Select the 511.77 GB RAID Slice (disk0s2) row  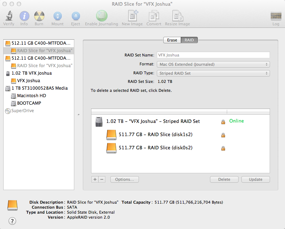(180, 148)
